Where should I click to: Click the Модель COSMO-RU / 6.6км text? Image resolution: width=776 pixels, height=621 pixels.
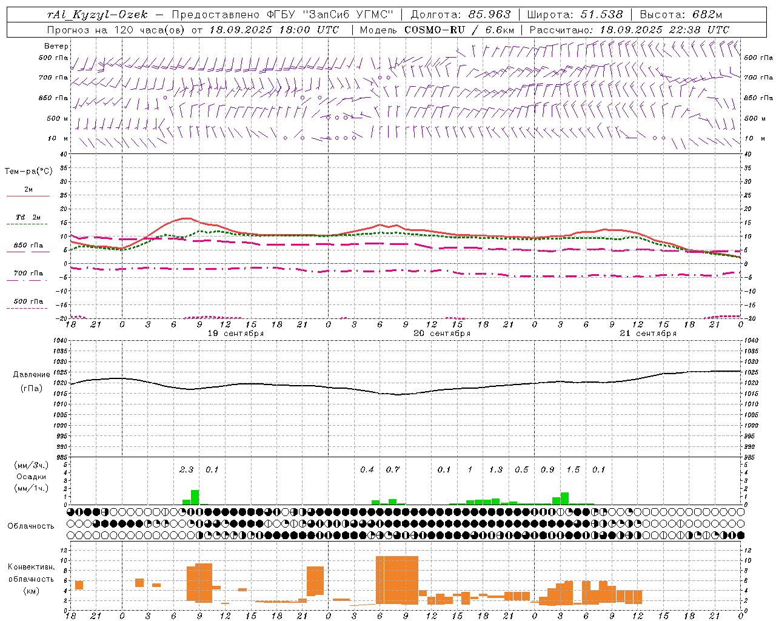(x=437, y=30)
